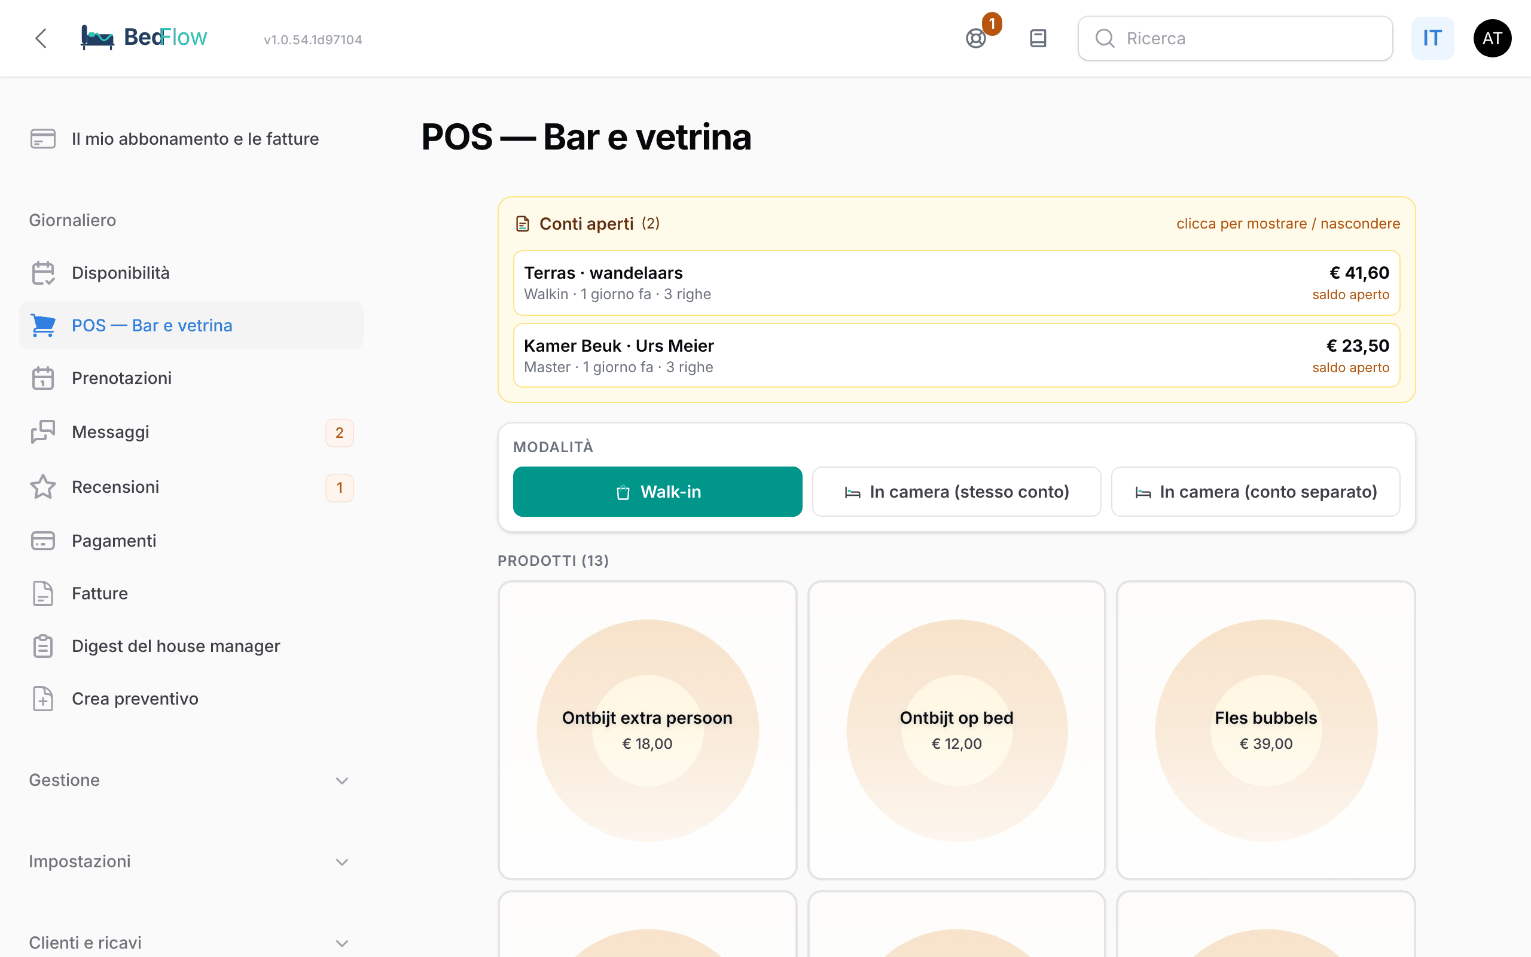The image size is (1531, 957).
Task: Click the Messaggi badge showing 2
Action: point(340,433)
